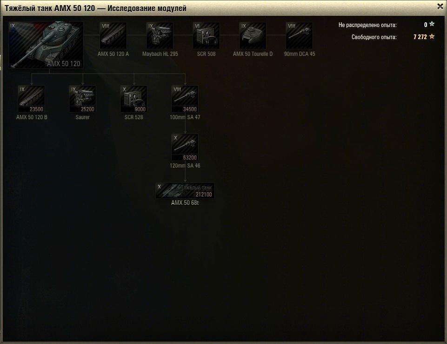The height and width of the screenshot is (344, 447).
Task: Click the 'SCR 528' label
Action: (133, 117)
